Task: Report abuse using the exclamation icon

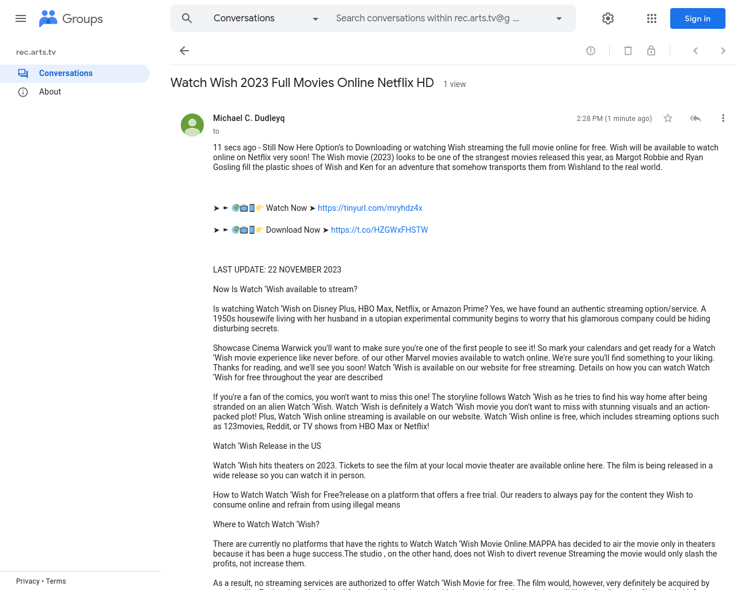Action: pyautogui.click(x=591, y=51)
